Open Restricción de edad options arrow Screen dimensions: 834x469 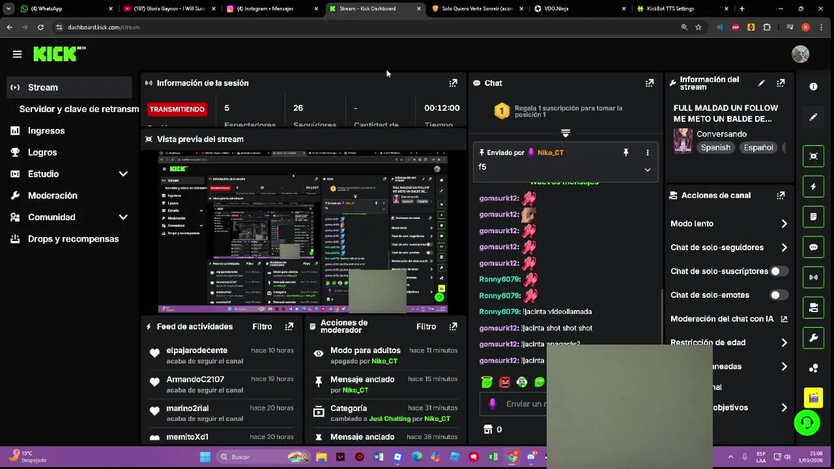(784, 343)
